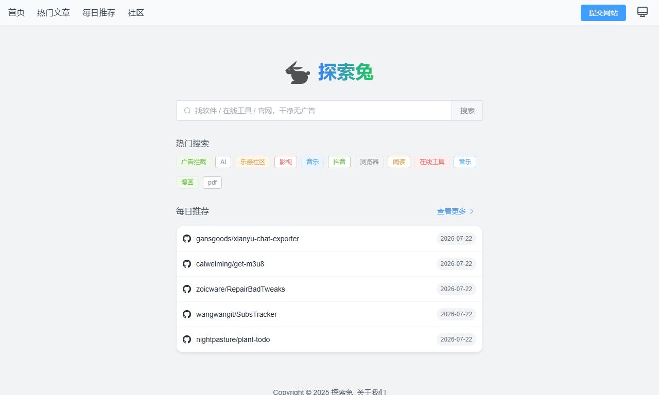Image resolution: width=659 pixels, height=395 pixels.
Task: Select the AI hot search tag
Action: [223, 162]
